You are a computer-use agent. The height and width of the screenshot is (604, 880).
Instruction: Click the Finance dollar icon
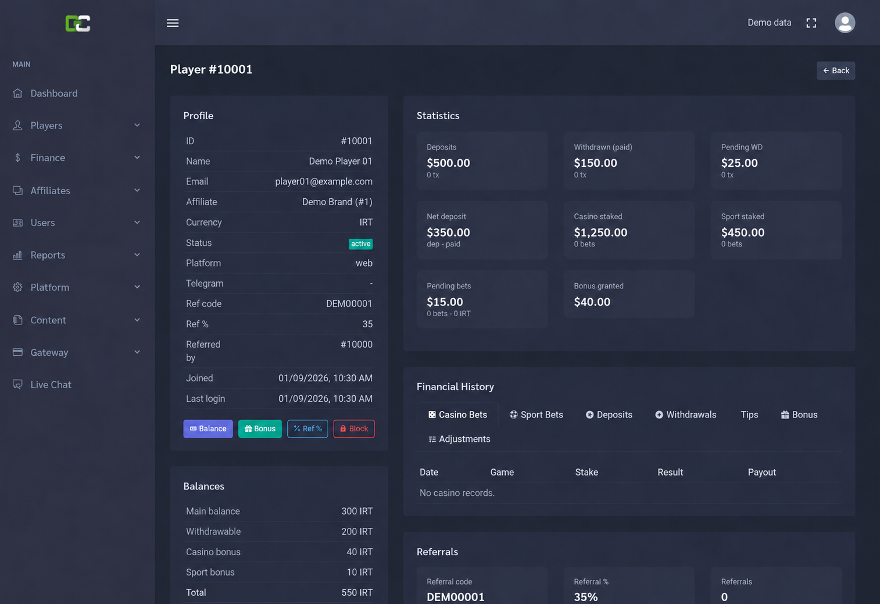17,158
